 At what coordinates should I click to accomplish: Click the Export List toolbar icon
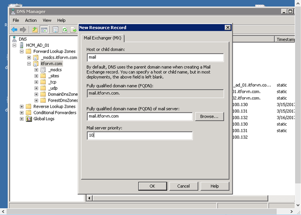pyautogui.click(x=73, y=30)
